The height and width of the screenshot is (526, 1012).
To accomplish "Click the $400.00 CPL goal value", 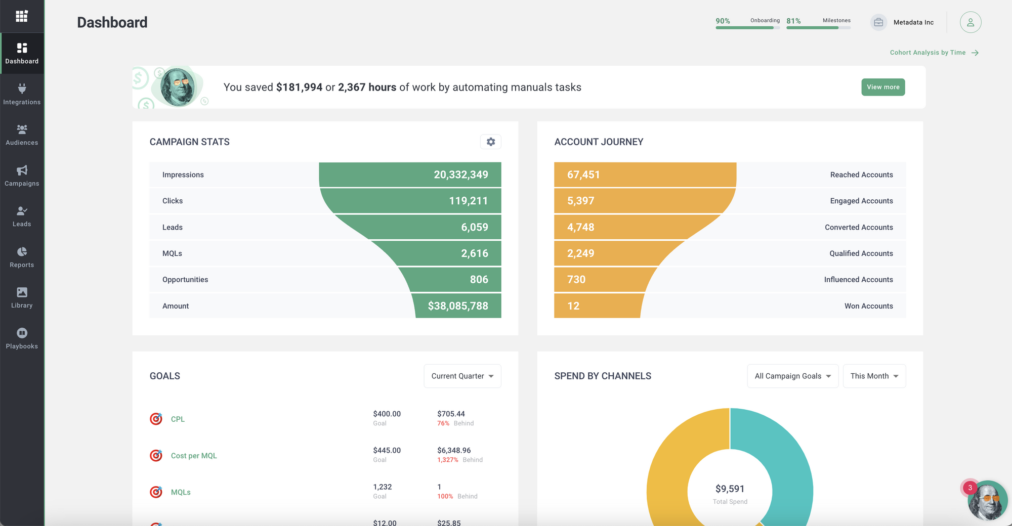I will click(387, 414).
